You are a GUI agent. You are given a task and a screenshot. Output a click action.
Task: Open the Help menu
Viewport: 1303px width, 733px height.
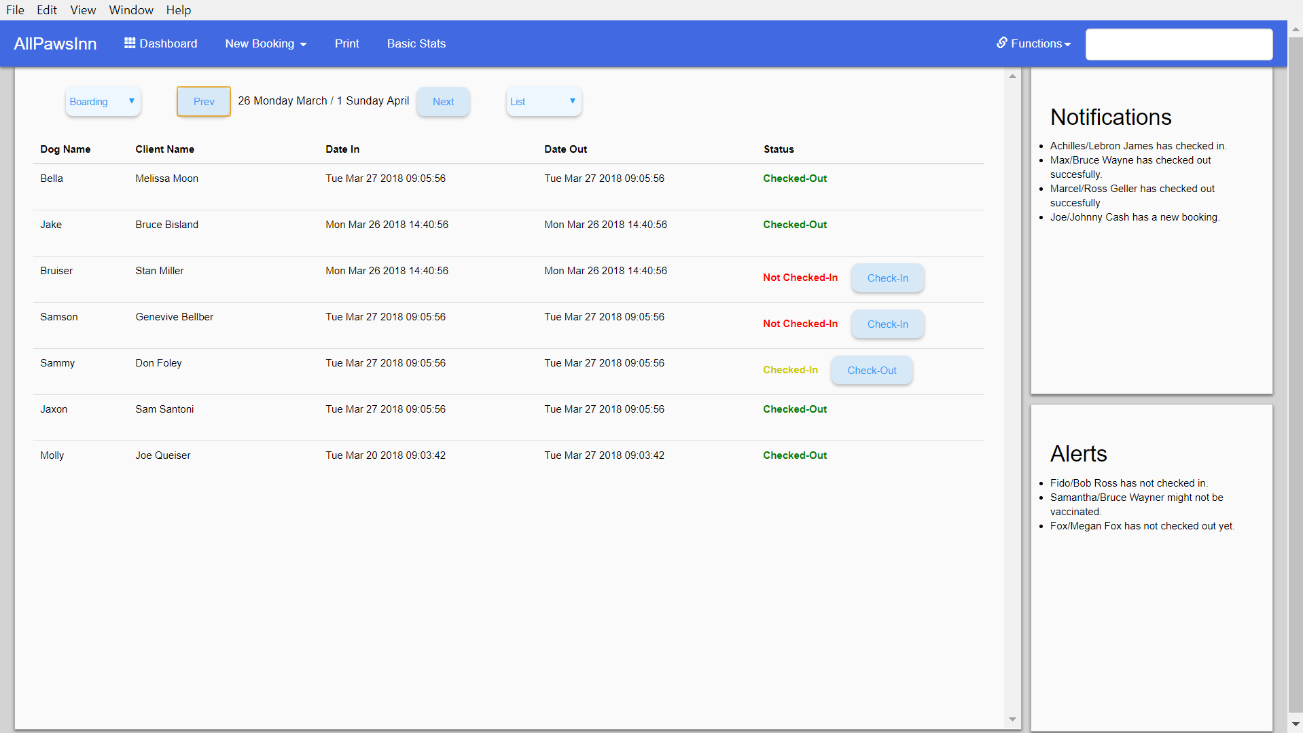[179, 10]
